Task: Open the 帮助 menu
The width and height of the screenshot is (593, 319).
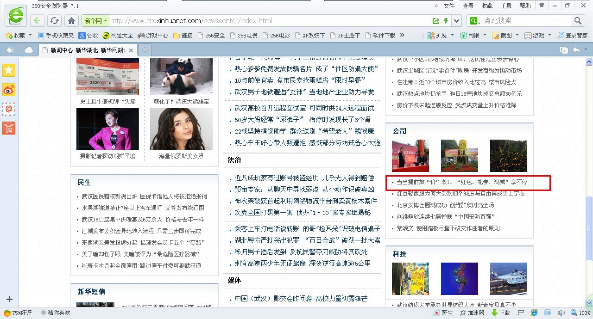Action: pyautogui.click(x=525, y=6)
